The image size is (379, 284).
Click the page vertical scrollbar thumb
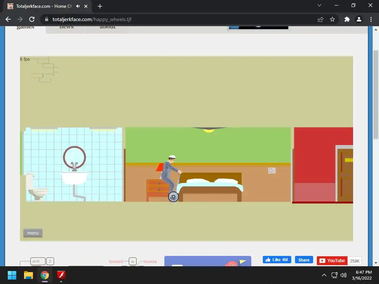click(x=376, y=95)
